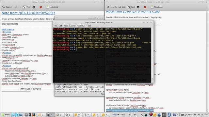Click 'ROOT CERTIFICATE' heading text
Image resolution: width=209 pixels, height=117 pixels.
coord(10,24)
